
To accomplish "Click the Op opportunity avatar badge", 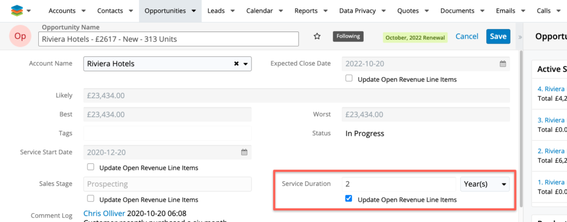I will pos(20,36).
